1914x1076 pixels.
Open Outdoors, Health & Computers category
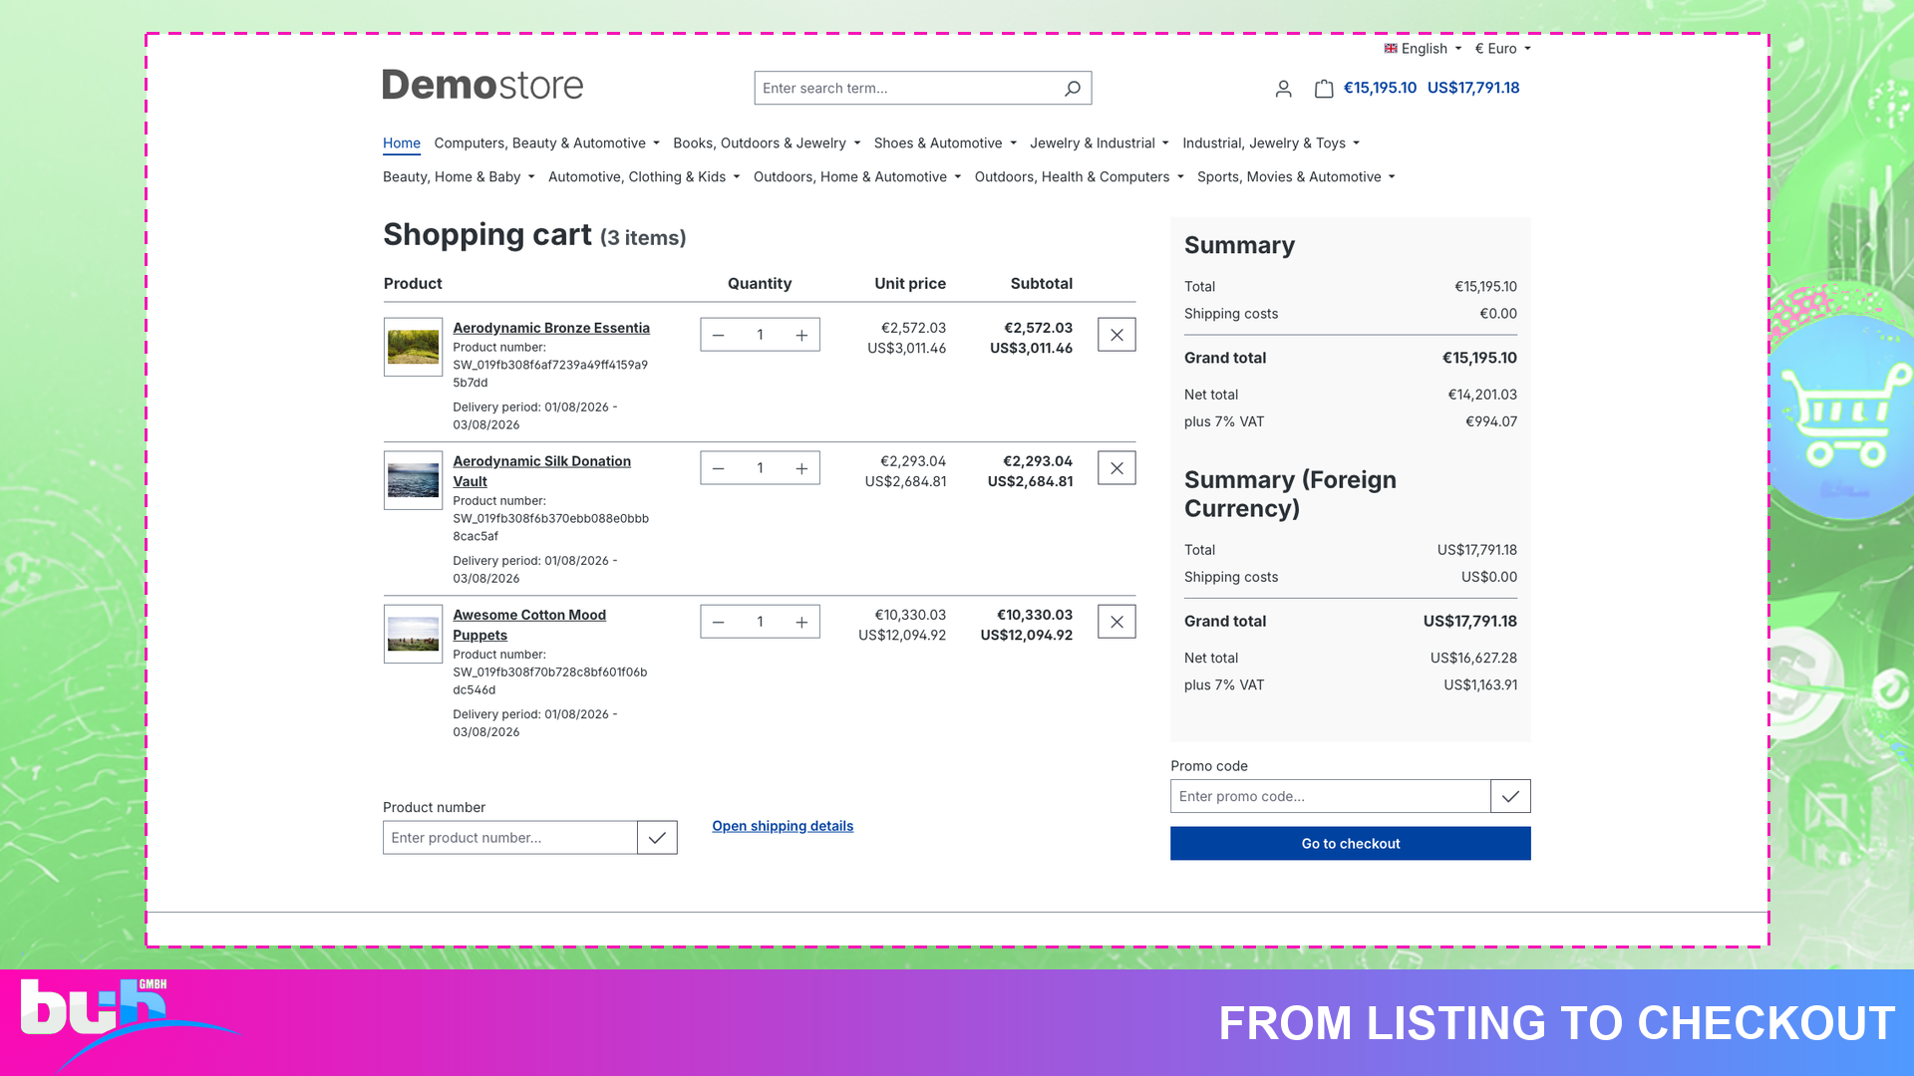point(1079,177)
